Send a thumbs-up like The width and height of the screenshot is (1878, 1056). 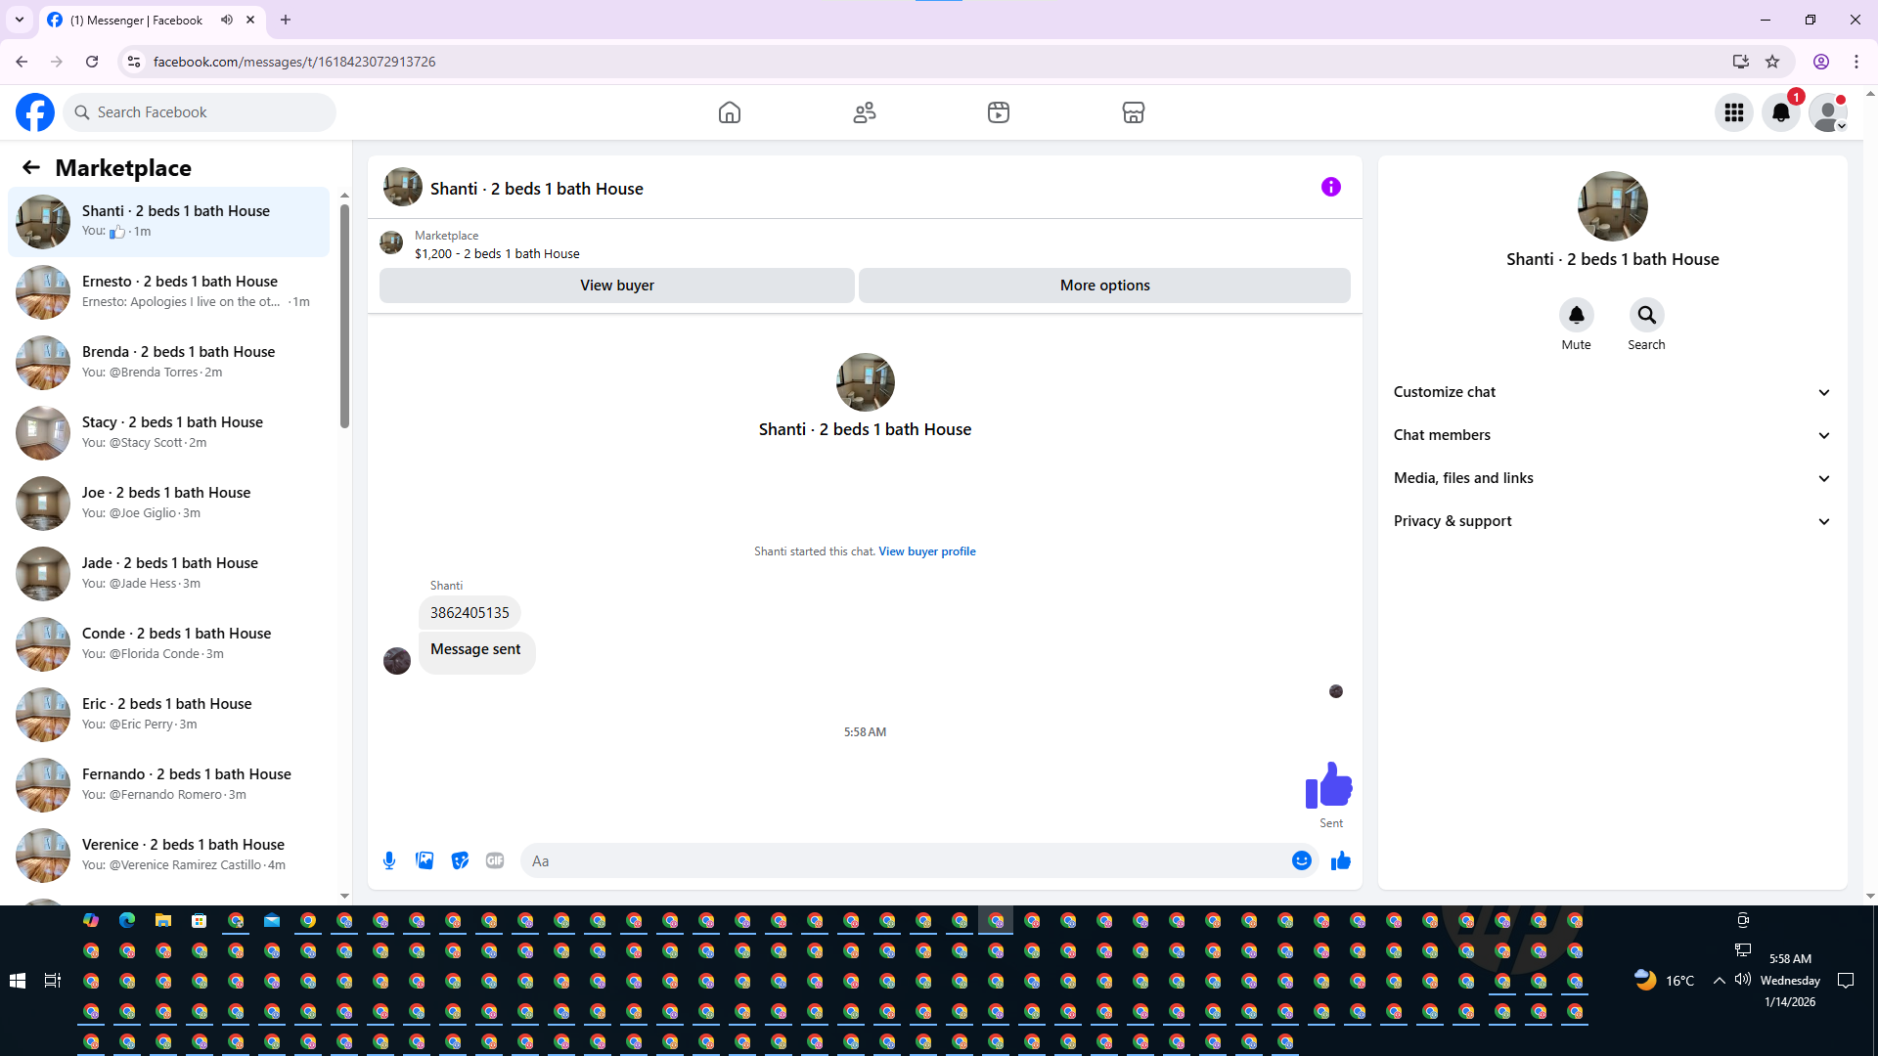coord(1340,860)
